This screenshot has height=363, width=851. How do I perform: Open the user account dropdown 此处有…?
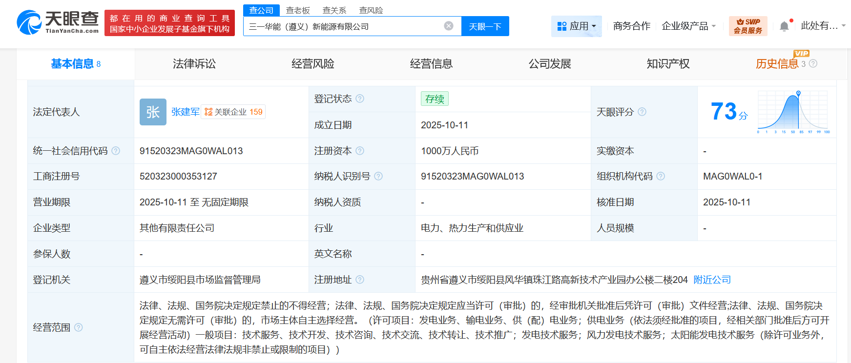823,26
